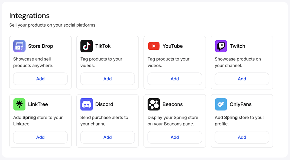
Task: Click the TikTok logo icon
Action: [x=87, y=46]
